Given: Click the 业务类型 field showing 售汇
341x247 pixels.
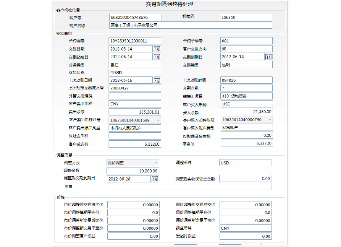Looking at the screenshot, I should pyautogui.click(x=135, y=65).
